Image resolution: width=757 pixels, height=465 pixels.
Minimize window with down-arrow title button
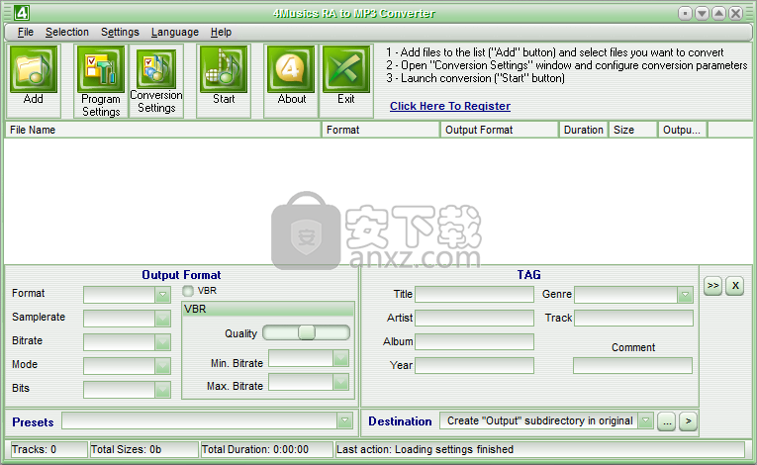click(x=702, y=13)
